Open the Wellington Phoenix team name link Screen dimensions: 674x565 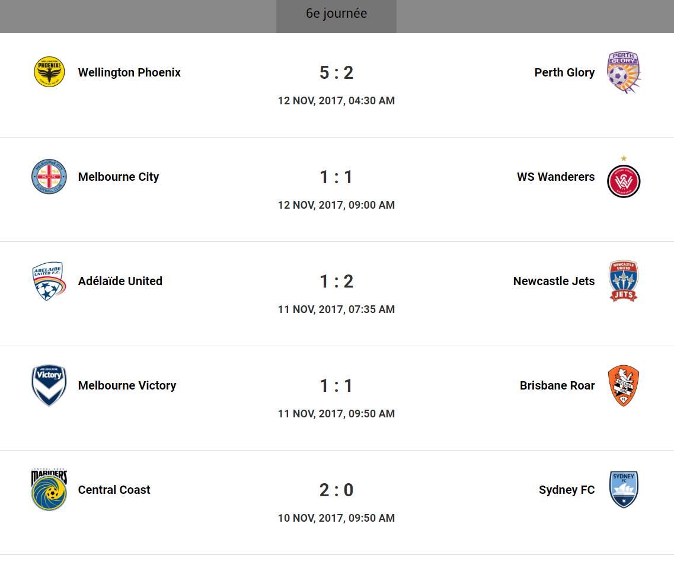(x=129, y=72)
